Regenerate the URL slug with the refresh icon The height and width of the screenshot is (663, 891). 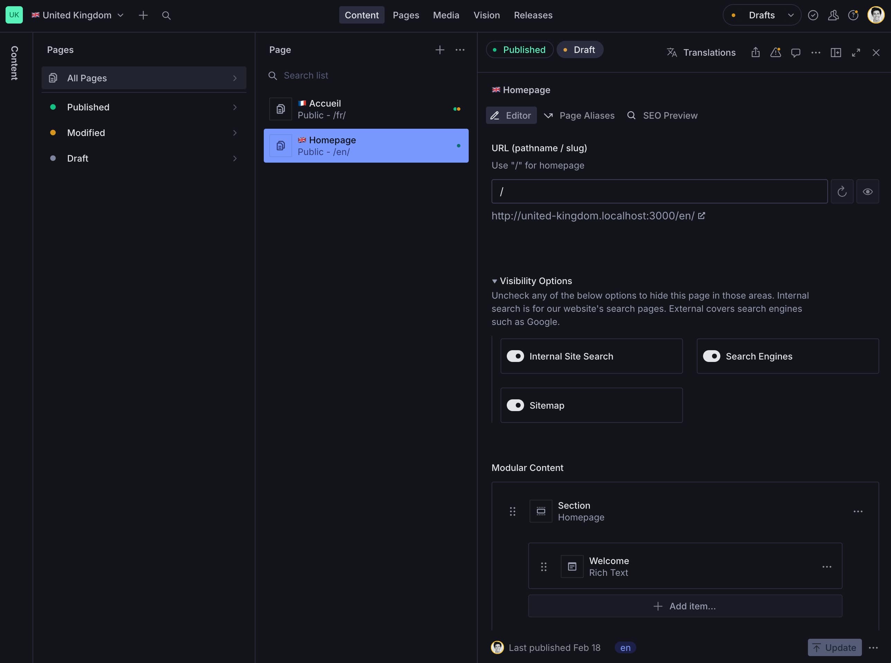(841, 191)
